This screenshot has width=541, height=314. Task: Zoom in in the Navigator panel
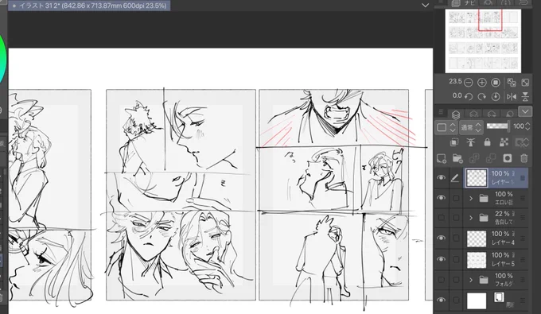(481, 83)
